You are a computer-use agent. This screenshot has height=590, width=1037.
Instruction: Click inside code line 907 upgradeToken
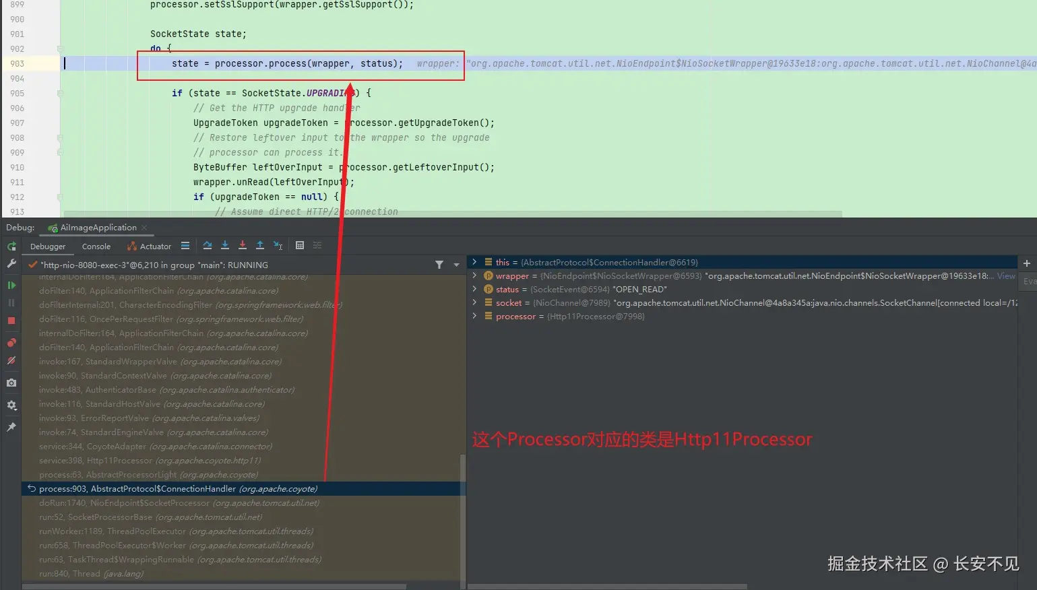[x=344, y=123]
